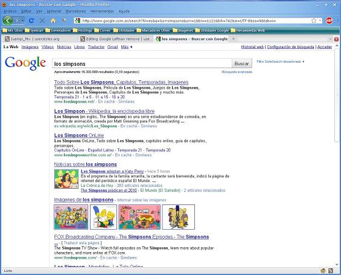Open the Marcadores Utiles bookmarks folder
341x275 pixels.
153,30
